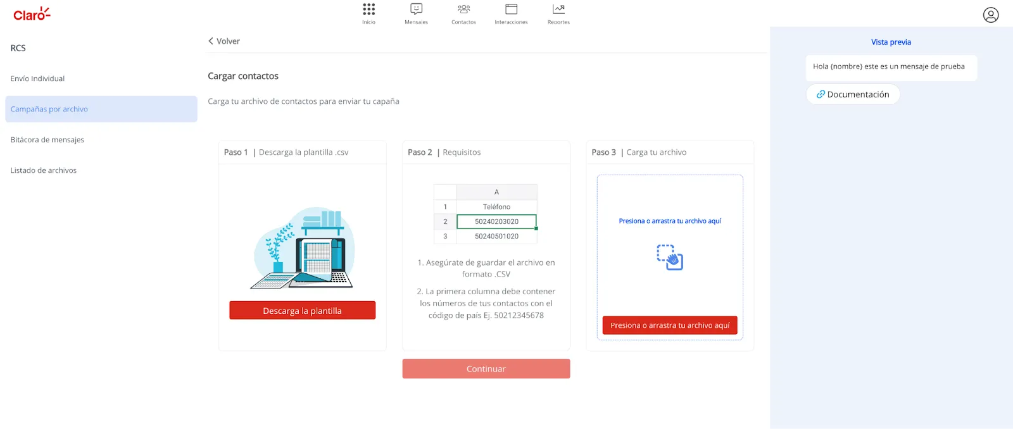Click the template illustration image
Viewport: 1013px width, 429px height.
pos(303,248)
